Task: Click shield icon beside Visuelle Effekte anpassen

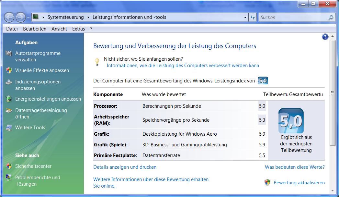Action: (x=9, y=70)
